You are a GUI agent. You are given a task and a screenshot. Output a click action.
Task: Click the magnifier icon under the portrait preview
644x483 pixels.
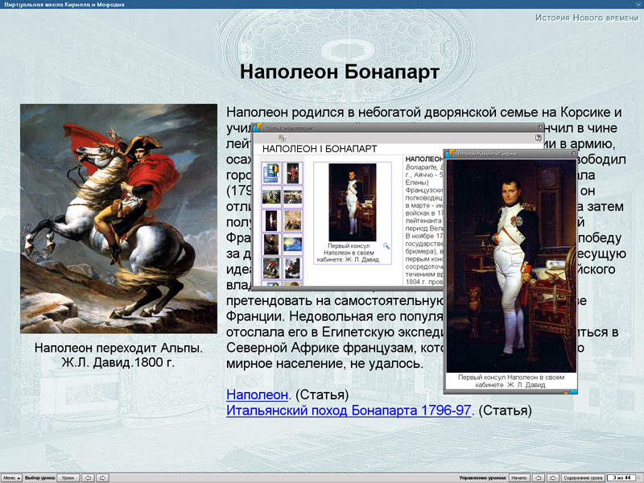coord(386,246)
